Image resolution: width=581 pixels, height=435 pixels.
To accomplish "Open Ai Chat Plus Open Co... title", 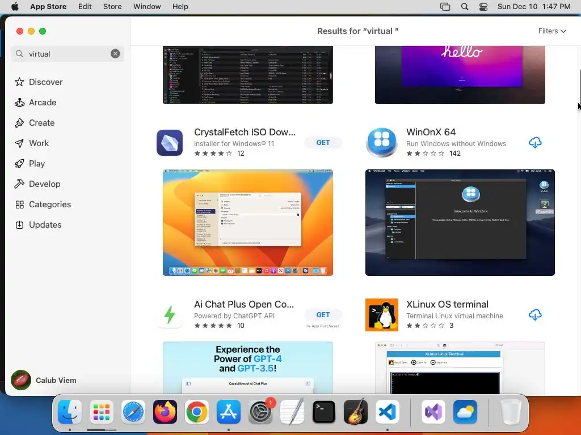I will click(x=244, y=304).
